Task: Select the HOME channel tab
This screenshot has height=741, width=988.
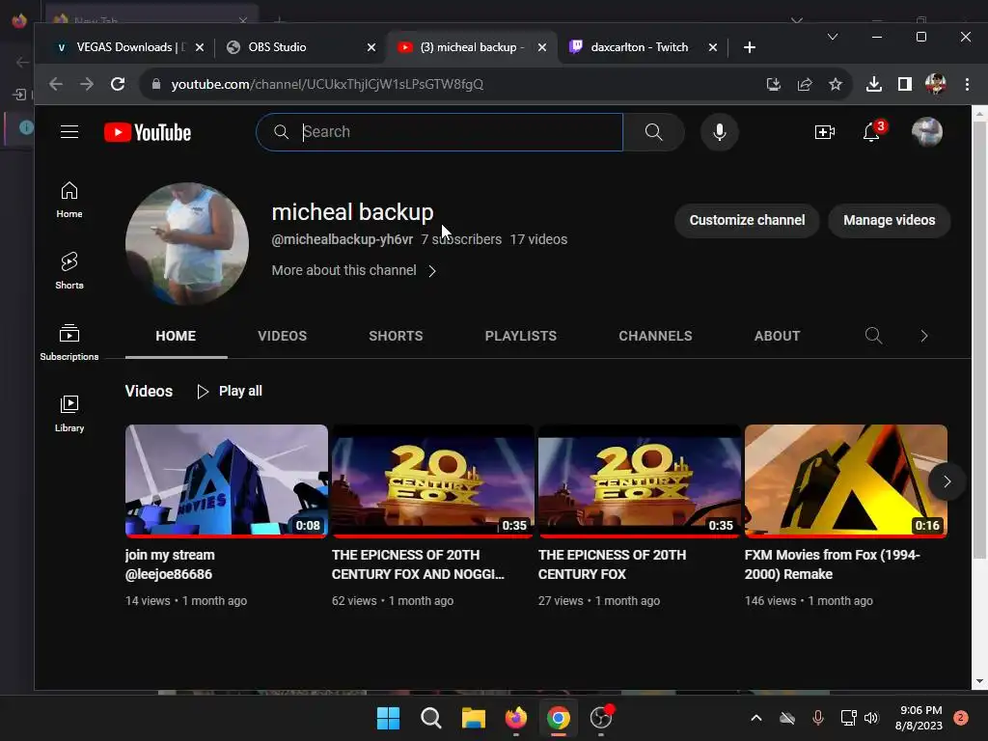Action: point(176,336)
